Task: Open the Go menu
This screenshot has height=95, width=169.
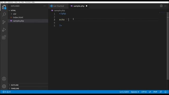Action: pos(20,2)
